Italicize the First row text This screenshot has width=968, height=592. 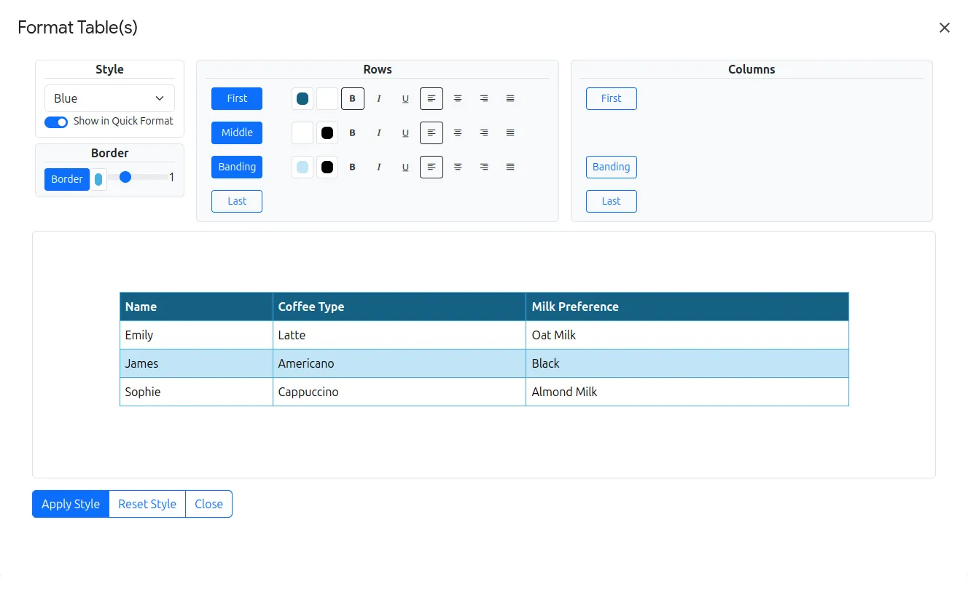point(379,98)
